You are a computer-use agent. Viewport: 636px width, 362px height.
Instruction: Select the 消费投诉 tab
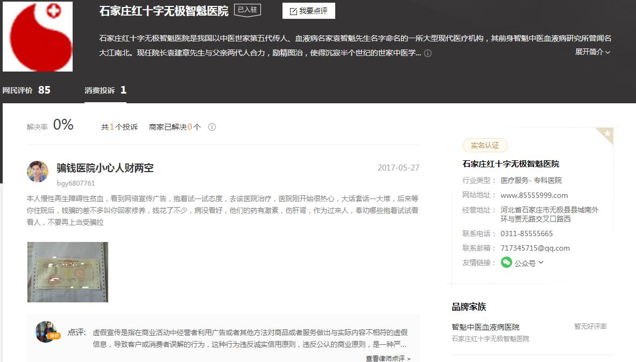[105, 90]
